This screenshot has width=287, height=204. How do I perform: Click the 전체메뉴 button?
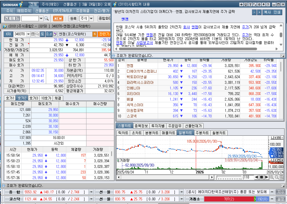point(12,18)
